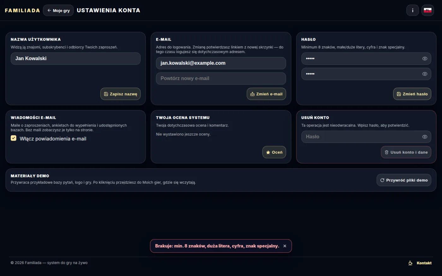442x276 pixels.
Task: Open the Kontakt link in the footer
Action: point(424,263)
